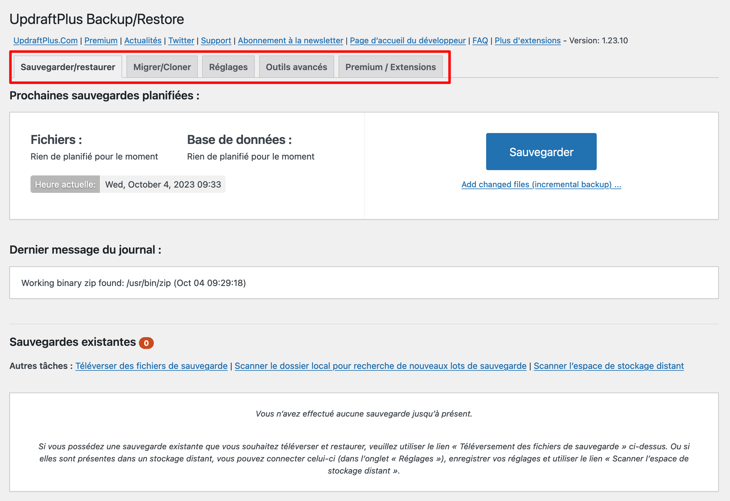Viewport: 730px width, 501px height.
Task: Open Plus d'extensions link
Action: (x=527, y=41)
